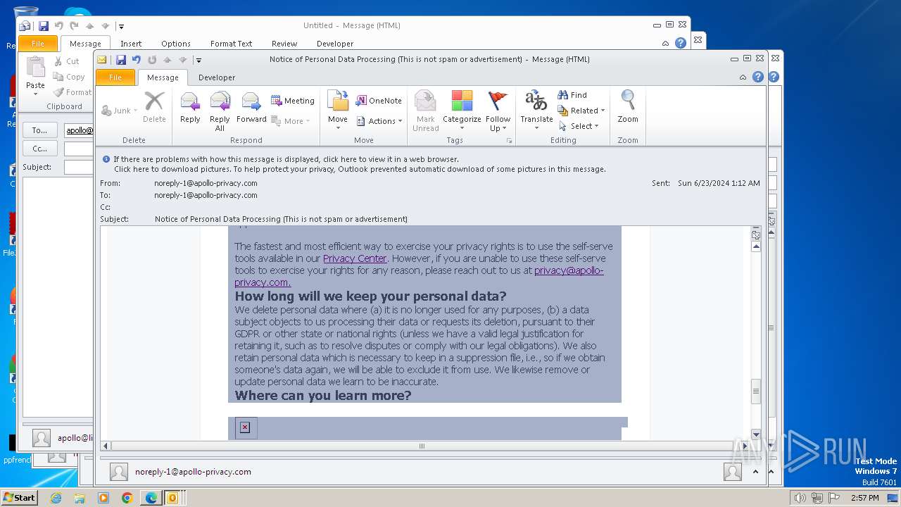Click the Follow Up flag
Viewport: 901px width, 507px height.
click(x=498, y=111)
